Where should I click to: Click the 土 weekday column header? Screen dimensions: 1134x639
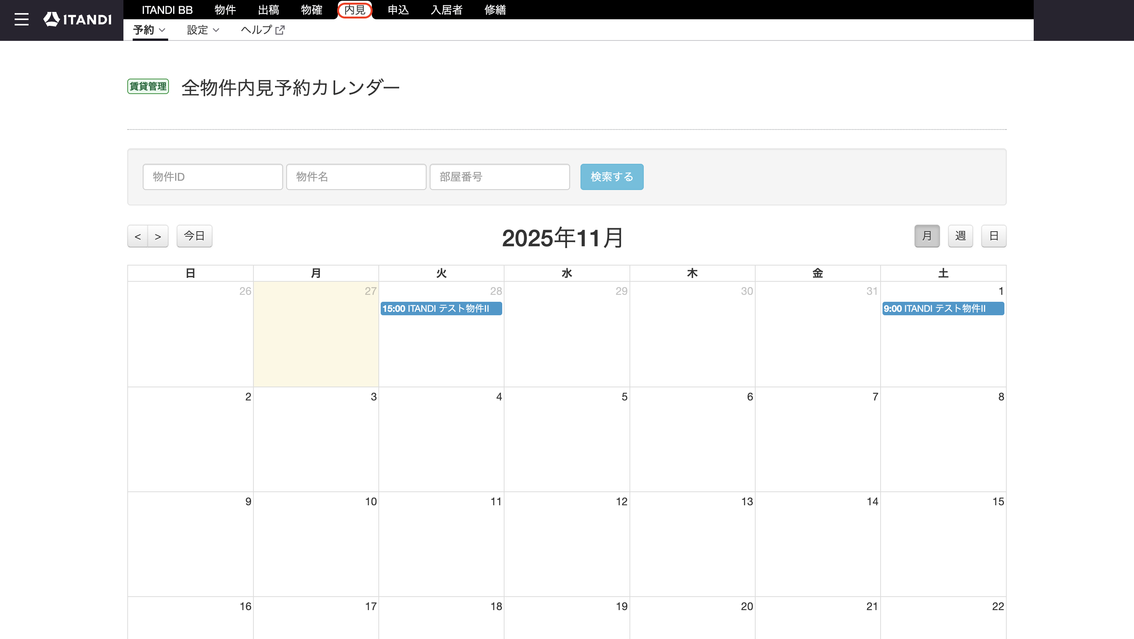pos(943,273)
